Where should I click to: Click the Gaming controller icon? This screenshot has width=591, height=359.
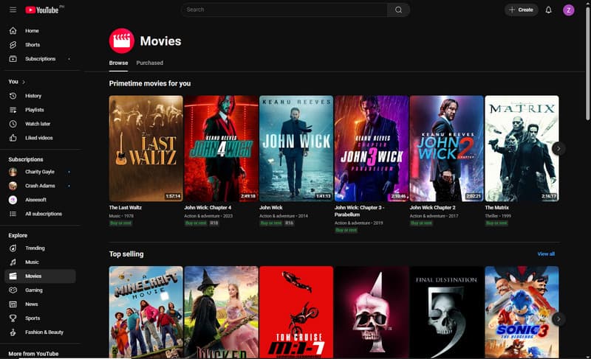coord(13,290)
